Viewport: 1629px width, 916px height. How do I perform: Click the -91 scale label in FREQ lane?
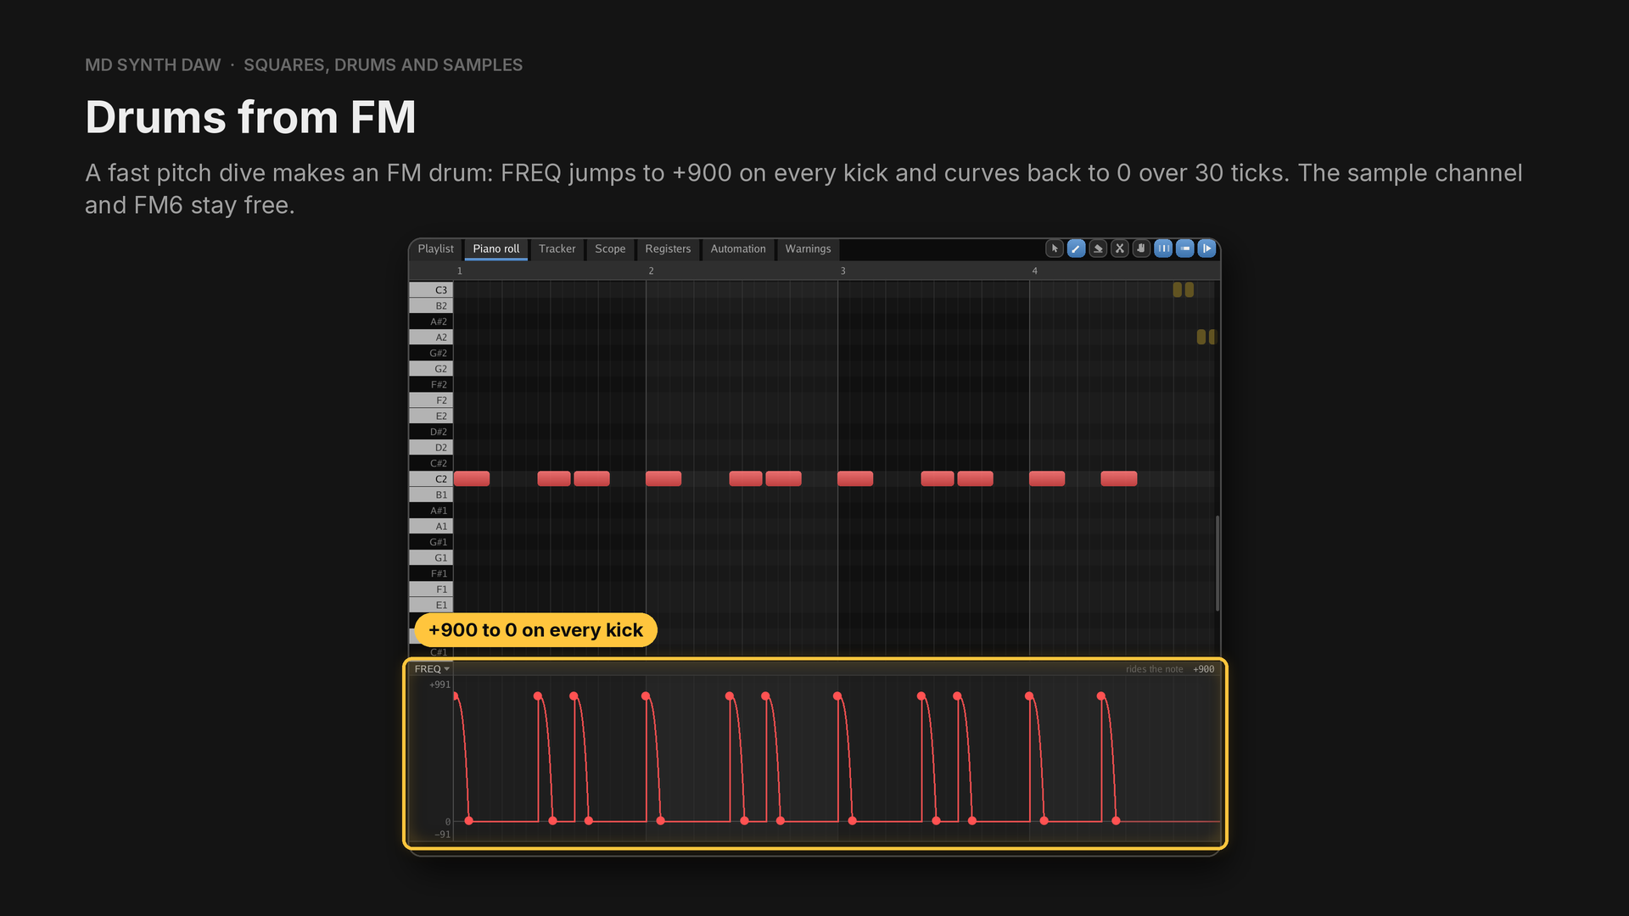442,835
